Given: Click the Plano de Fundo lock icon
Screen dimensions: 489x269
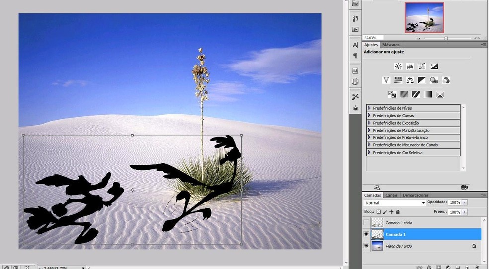Looking at the screenshot, I should pyautogui.click(x=474, y=246).
